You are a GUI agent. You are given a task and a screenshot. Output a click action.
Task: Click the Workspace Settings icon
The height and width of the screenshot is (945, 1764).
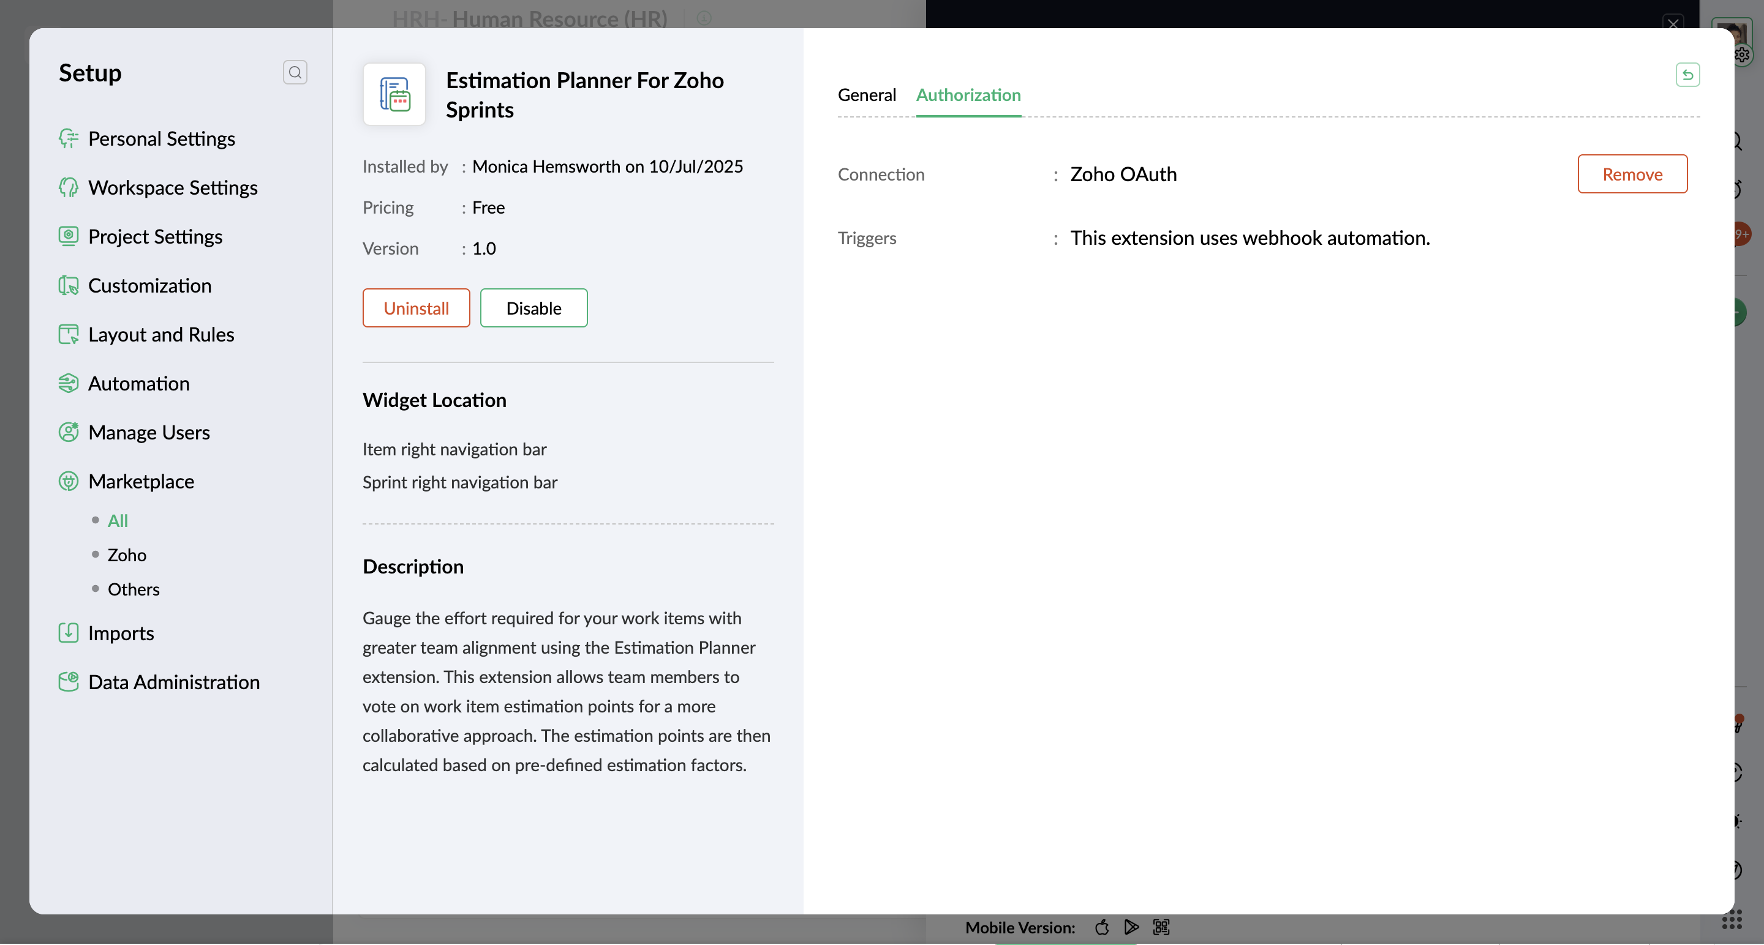(69, 187)
